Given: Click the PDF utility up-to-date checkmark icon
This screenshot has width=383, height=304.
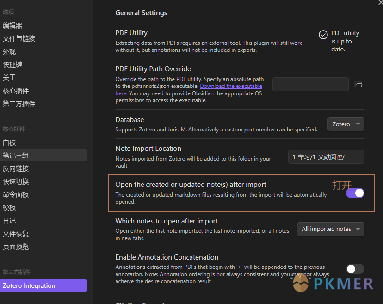Looking at the screenshot, I should [323, 35].
